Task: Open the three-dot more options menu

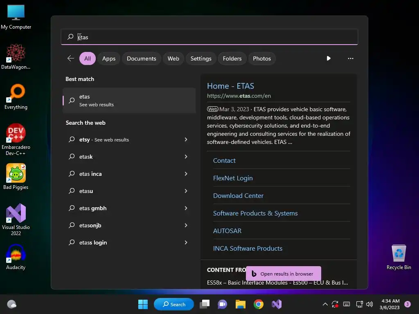Action: (x=351, y=58)
